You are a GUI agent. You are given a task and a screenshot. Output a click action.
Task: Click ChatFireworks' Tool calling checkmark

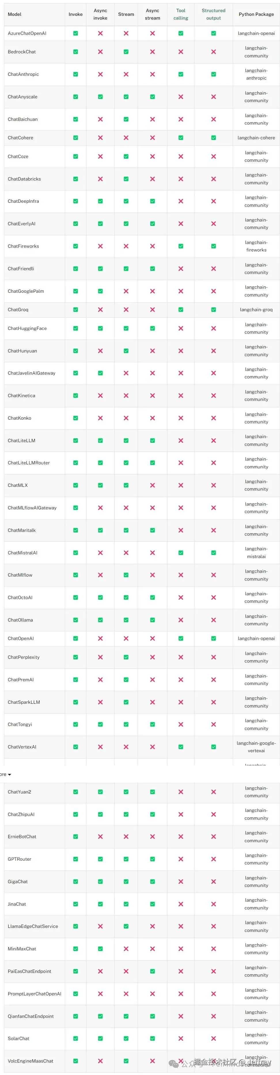(x=180, y=246)
